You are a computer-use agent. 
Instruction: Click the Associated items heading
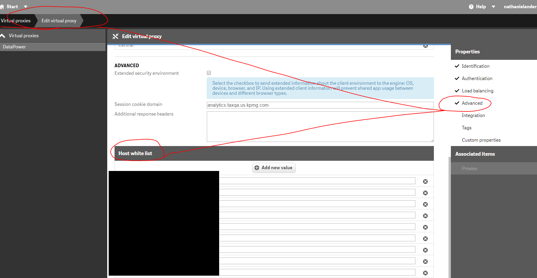click(x=475, y=154)
